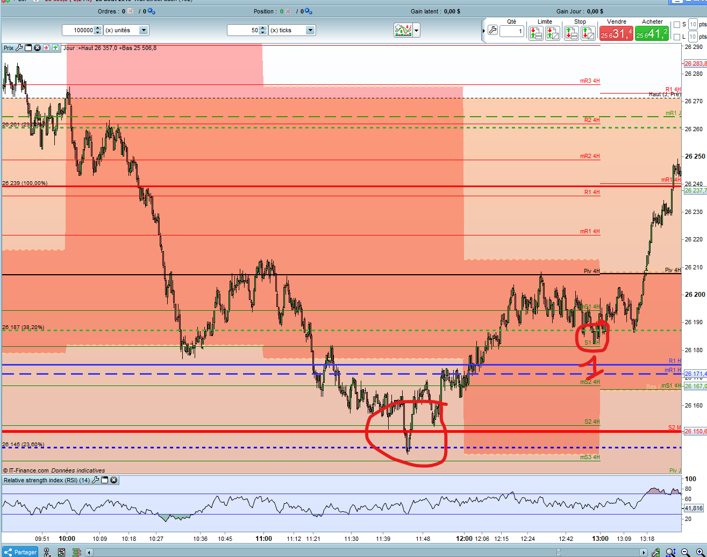Enable the L limit checkbox

(677, 37)
